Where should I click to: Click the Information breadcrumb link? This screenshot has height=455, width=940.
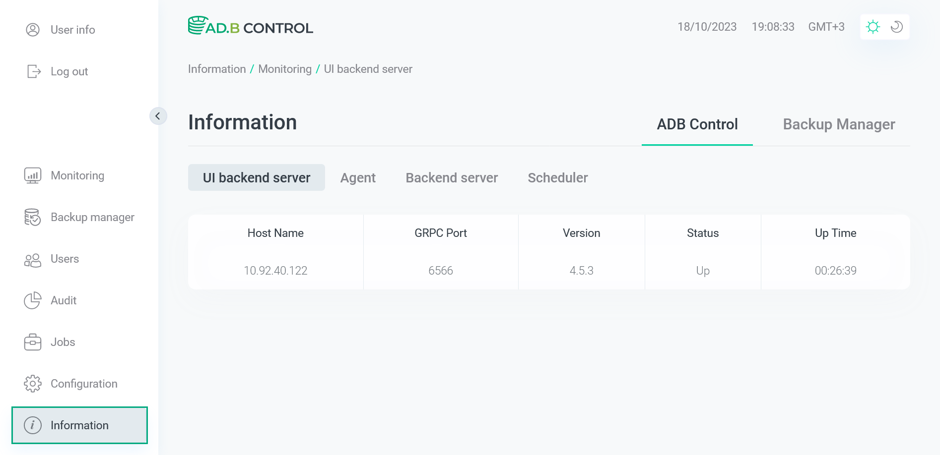[x=217, y=69]
